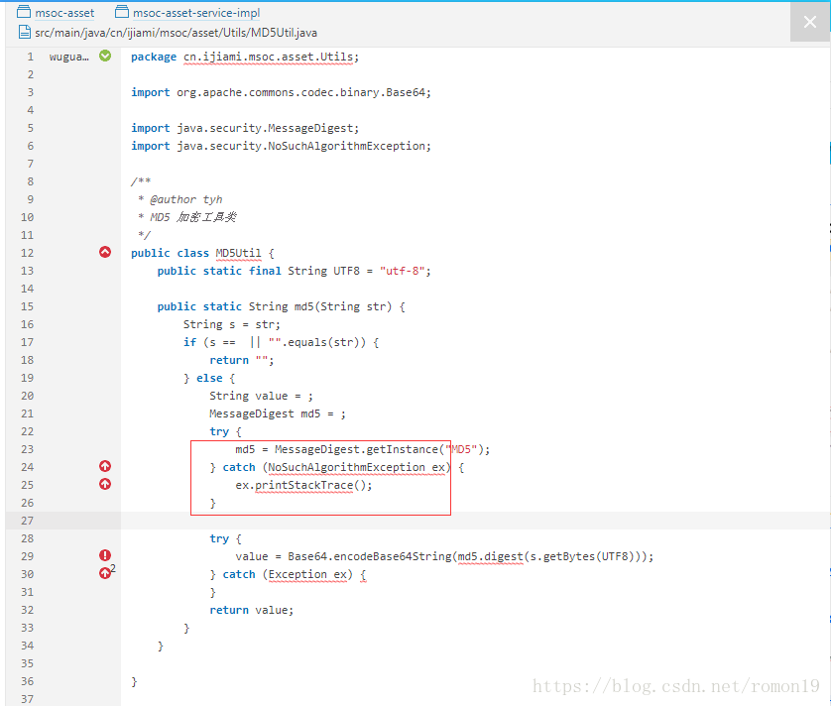The width and height of the screenshot is (831, 706).
Task: Open the red exclamation bug icon on line 29
Action: [105, 555]
